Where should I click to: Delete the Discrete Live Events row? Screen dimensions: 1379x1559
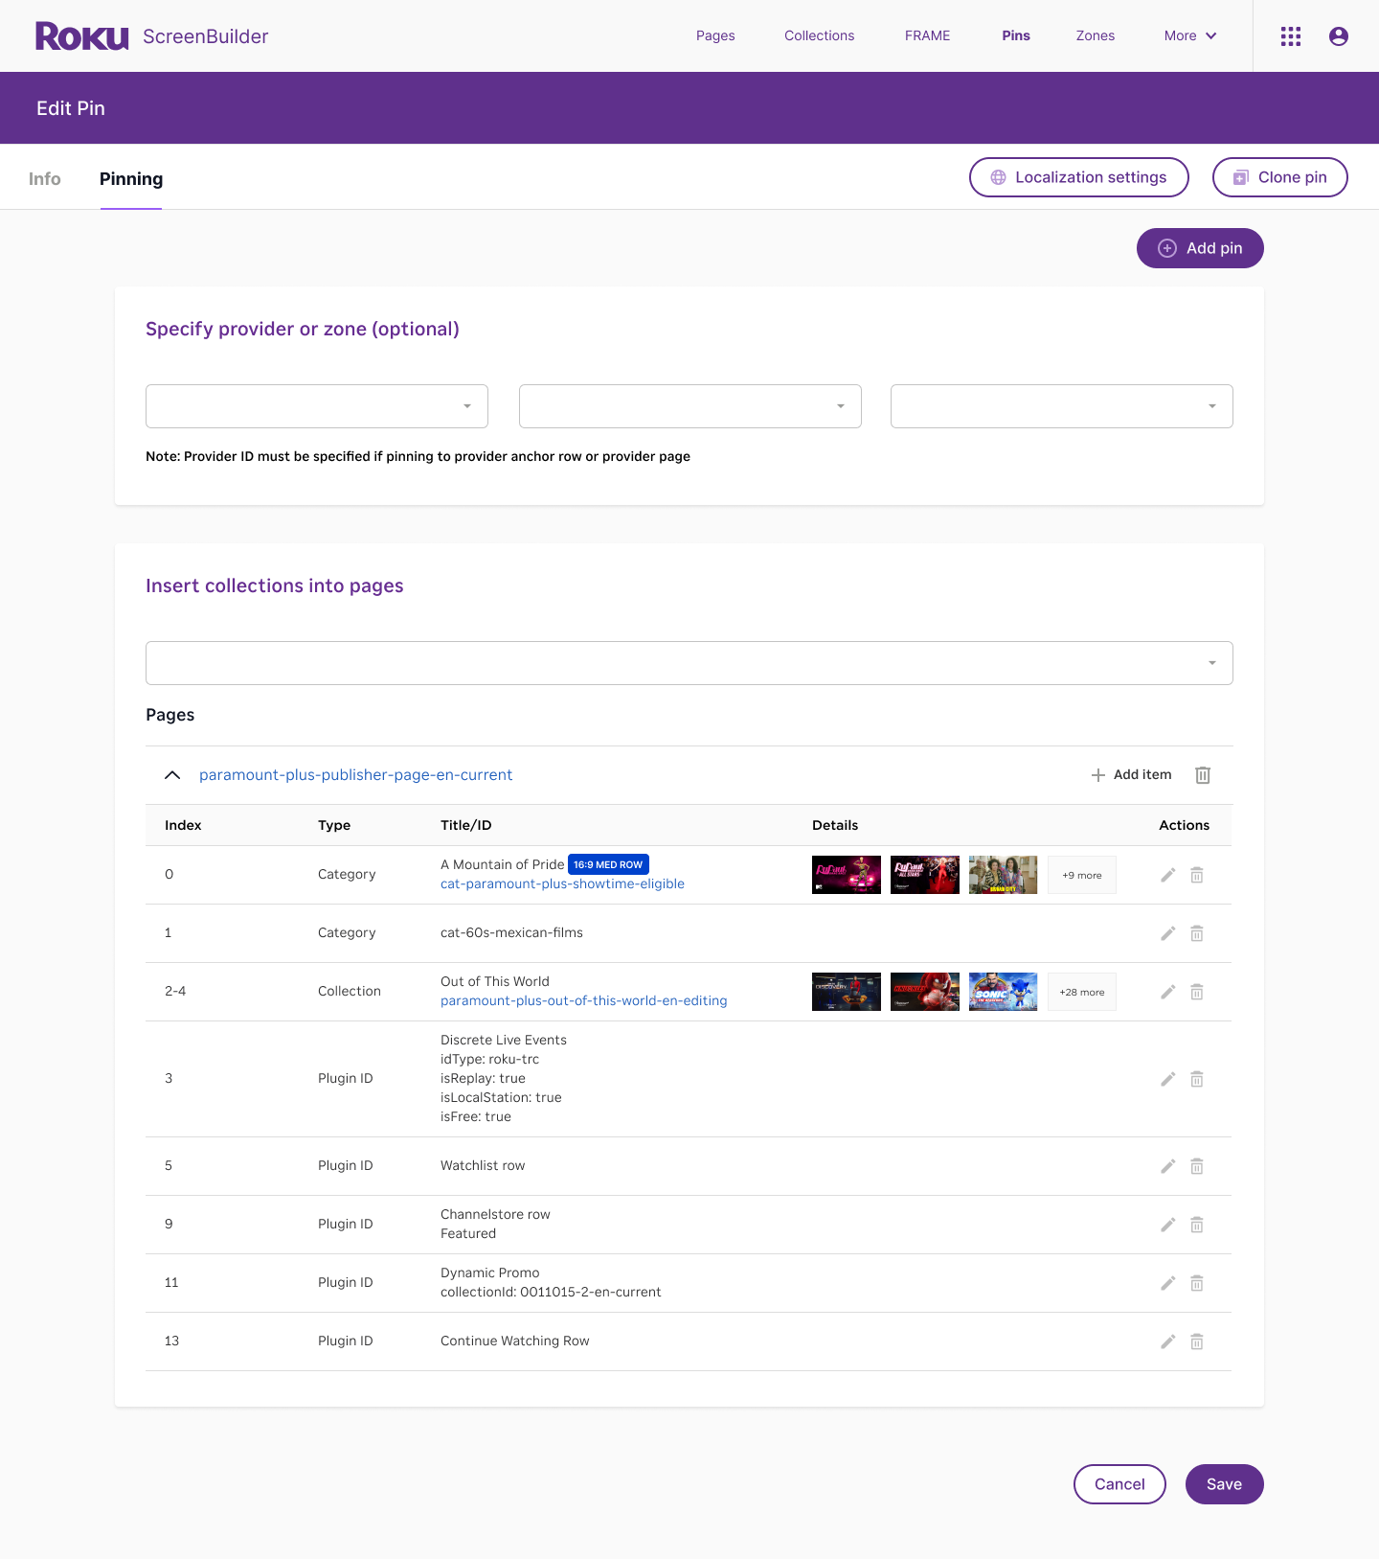pos(1197,1079)
